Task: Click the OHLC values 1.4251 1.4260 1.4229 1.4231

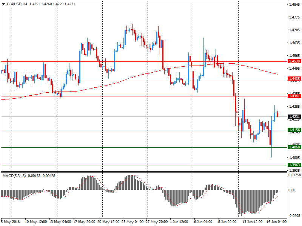Action: click(52, 4)
